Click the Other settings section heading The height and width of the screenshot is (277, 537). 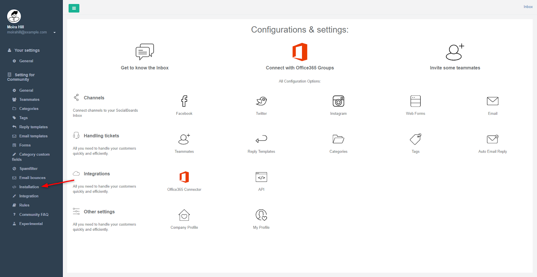point(99,212)
